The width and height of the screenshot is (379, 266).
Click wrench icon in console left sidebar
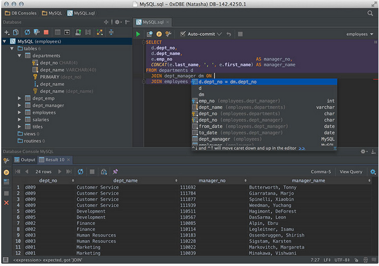[x=6, y=161]
